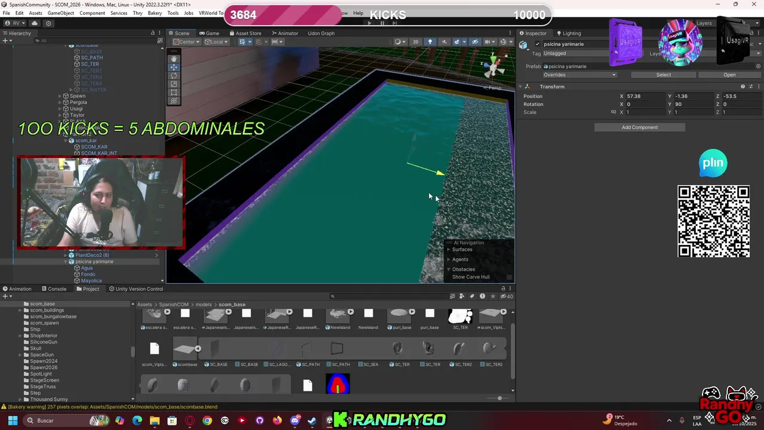Toggle psicina yarimarie active checkbox in Inspector
The width and height of the screenshot is (764, 430).
click(538, 44)
